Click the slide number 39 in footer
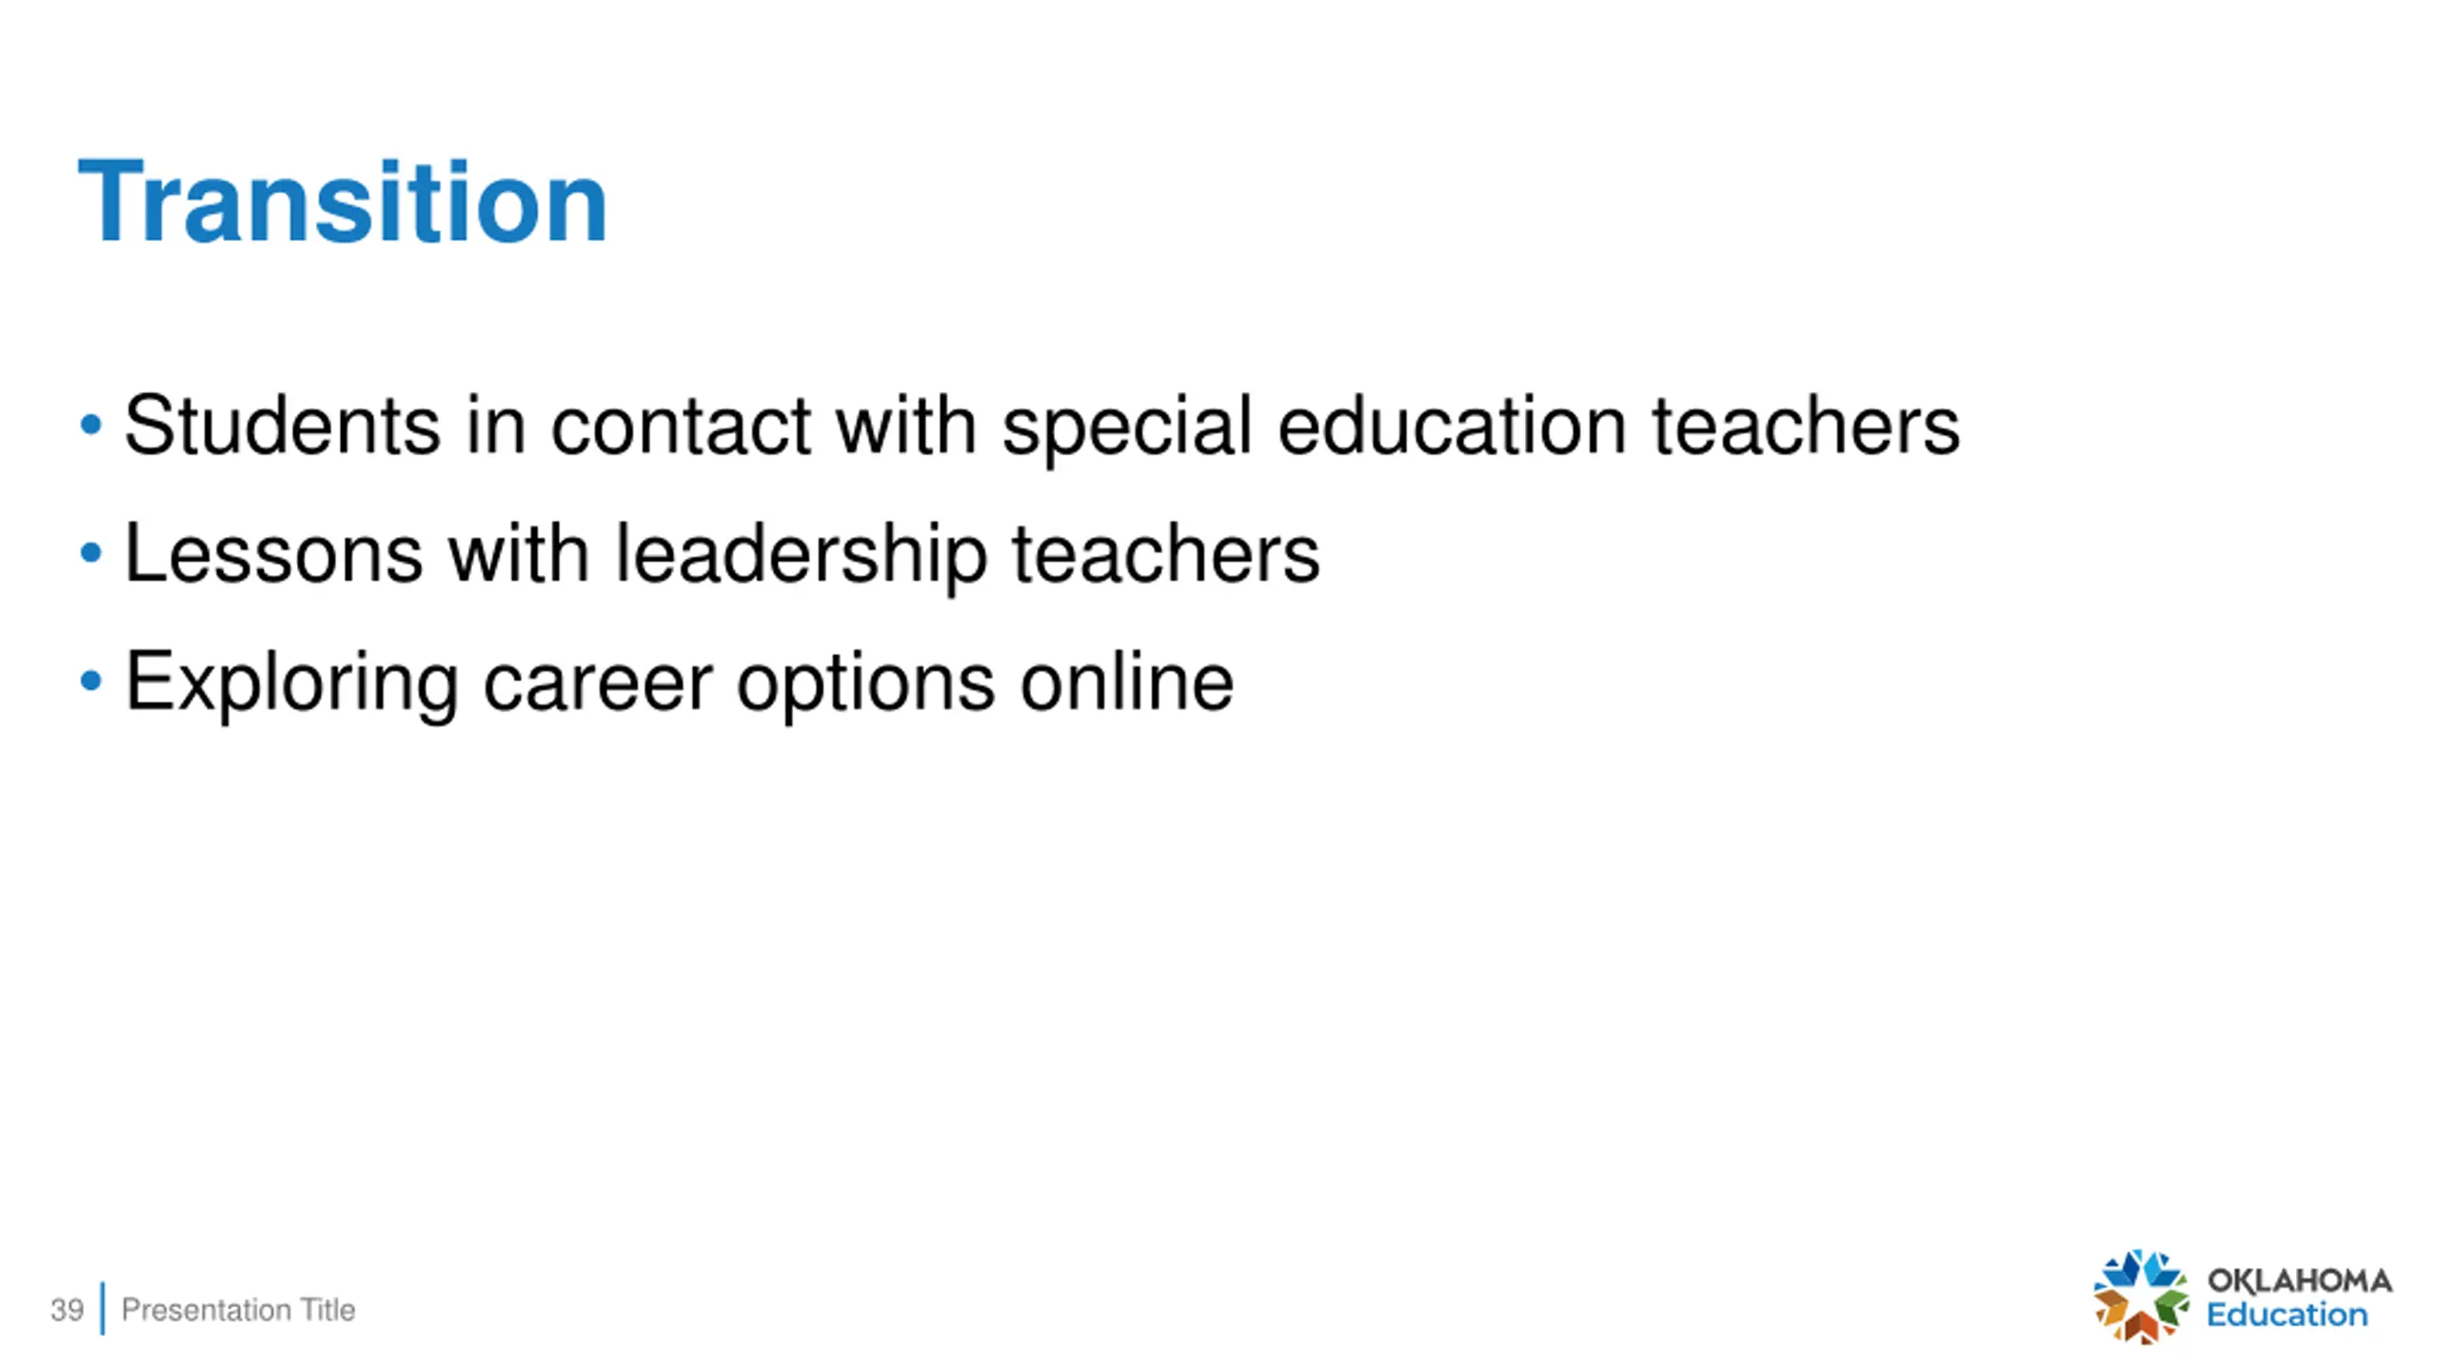The image size is (2437, 1371). click(x=67, y=1310)
